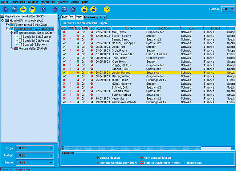Open the Orga filter dropdown
The image size is (236, 171).
[x=50, y=148]
